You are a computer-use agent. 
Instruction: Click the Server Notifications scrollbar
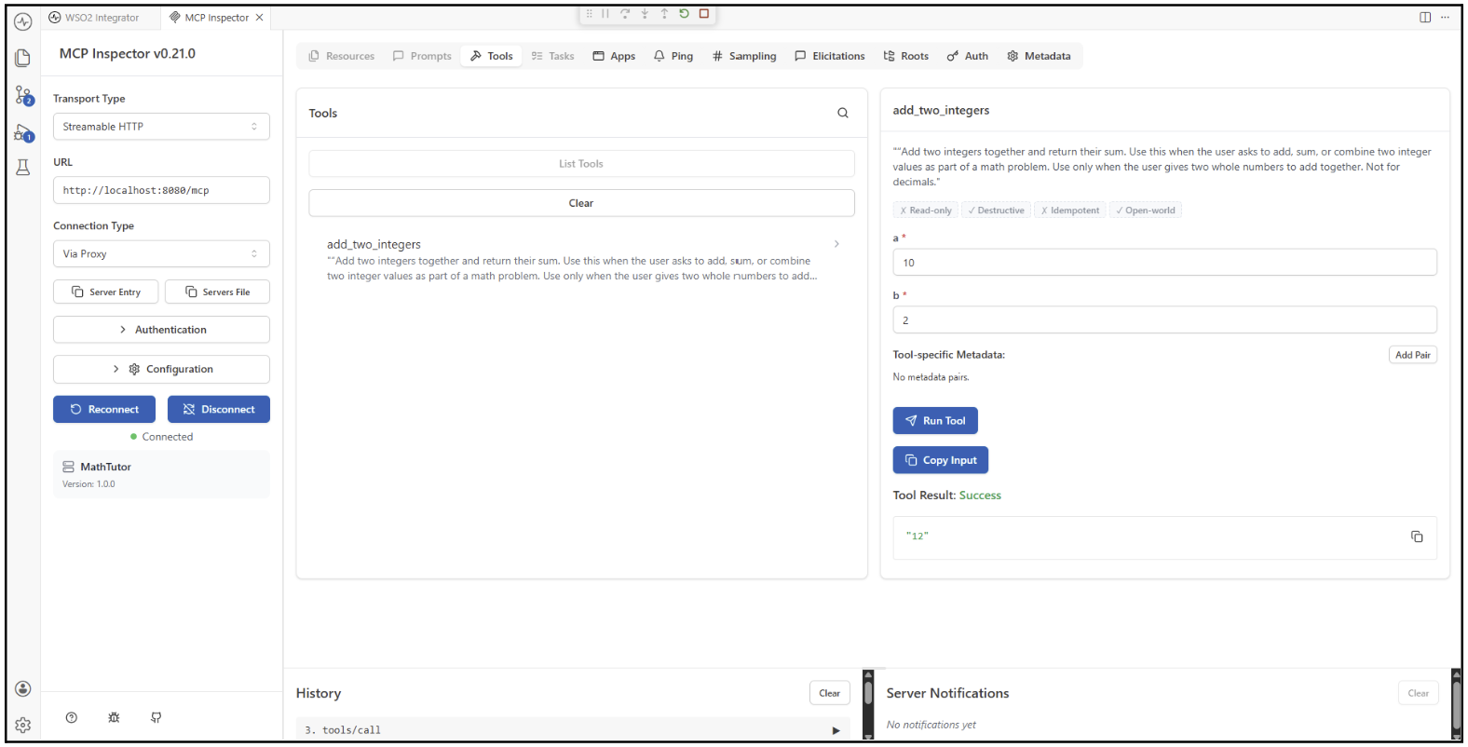[x=1457, y=706]
